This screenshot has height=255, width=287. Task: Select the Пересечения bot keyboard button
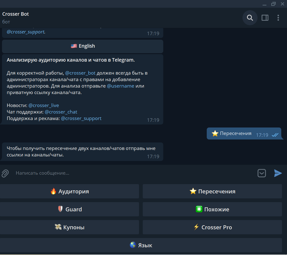[x=212, y=191]
